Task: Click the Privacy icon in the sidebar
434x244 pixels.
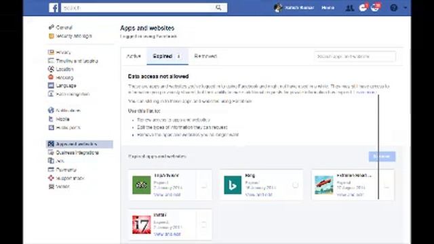Action: [x=51, y=52]
